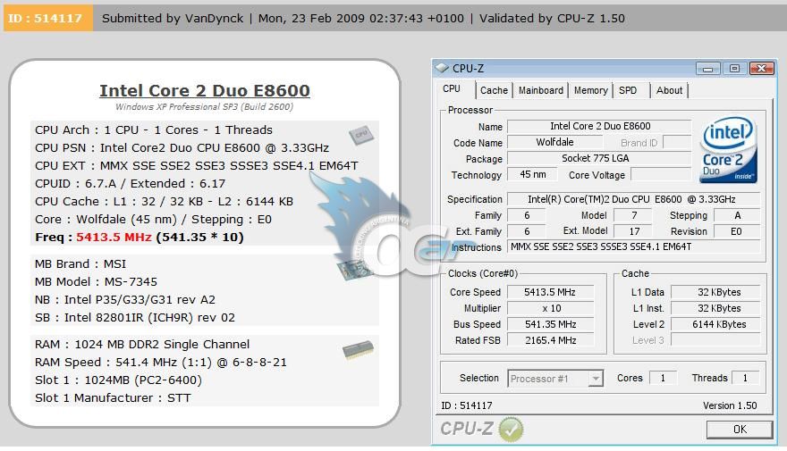The height and width of the screenshot is (451, 787).
Task: Click the OK button
Action: [x=740, y=430]
